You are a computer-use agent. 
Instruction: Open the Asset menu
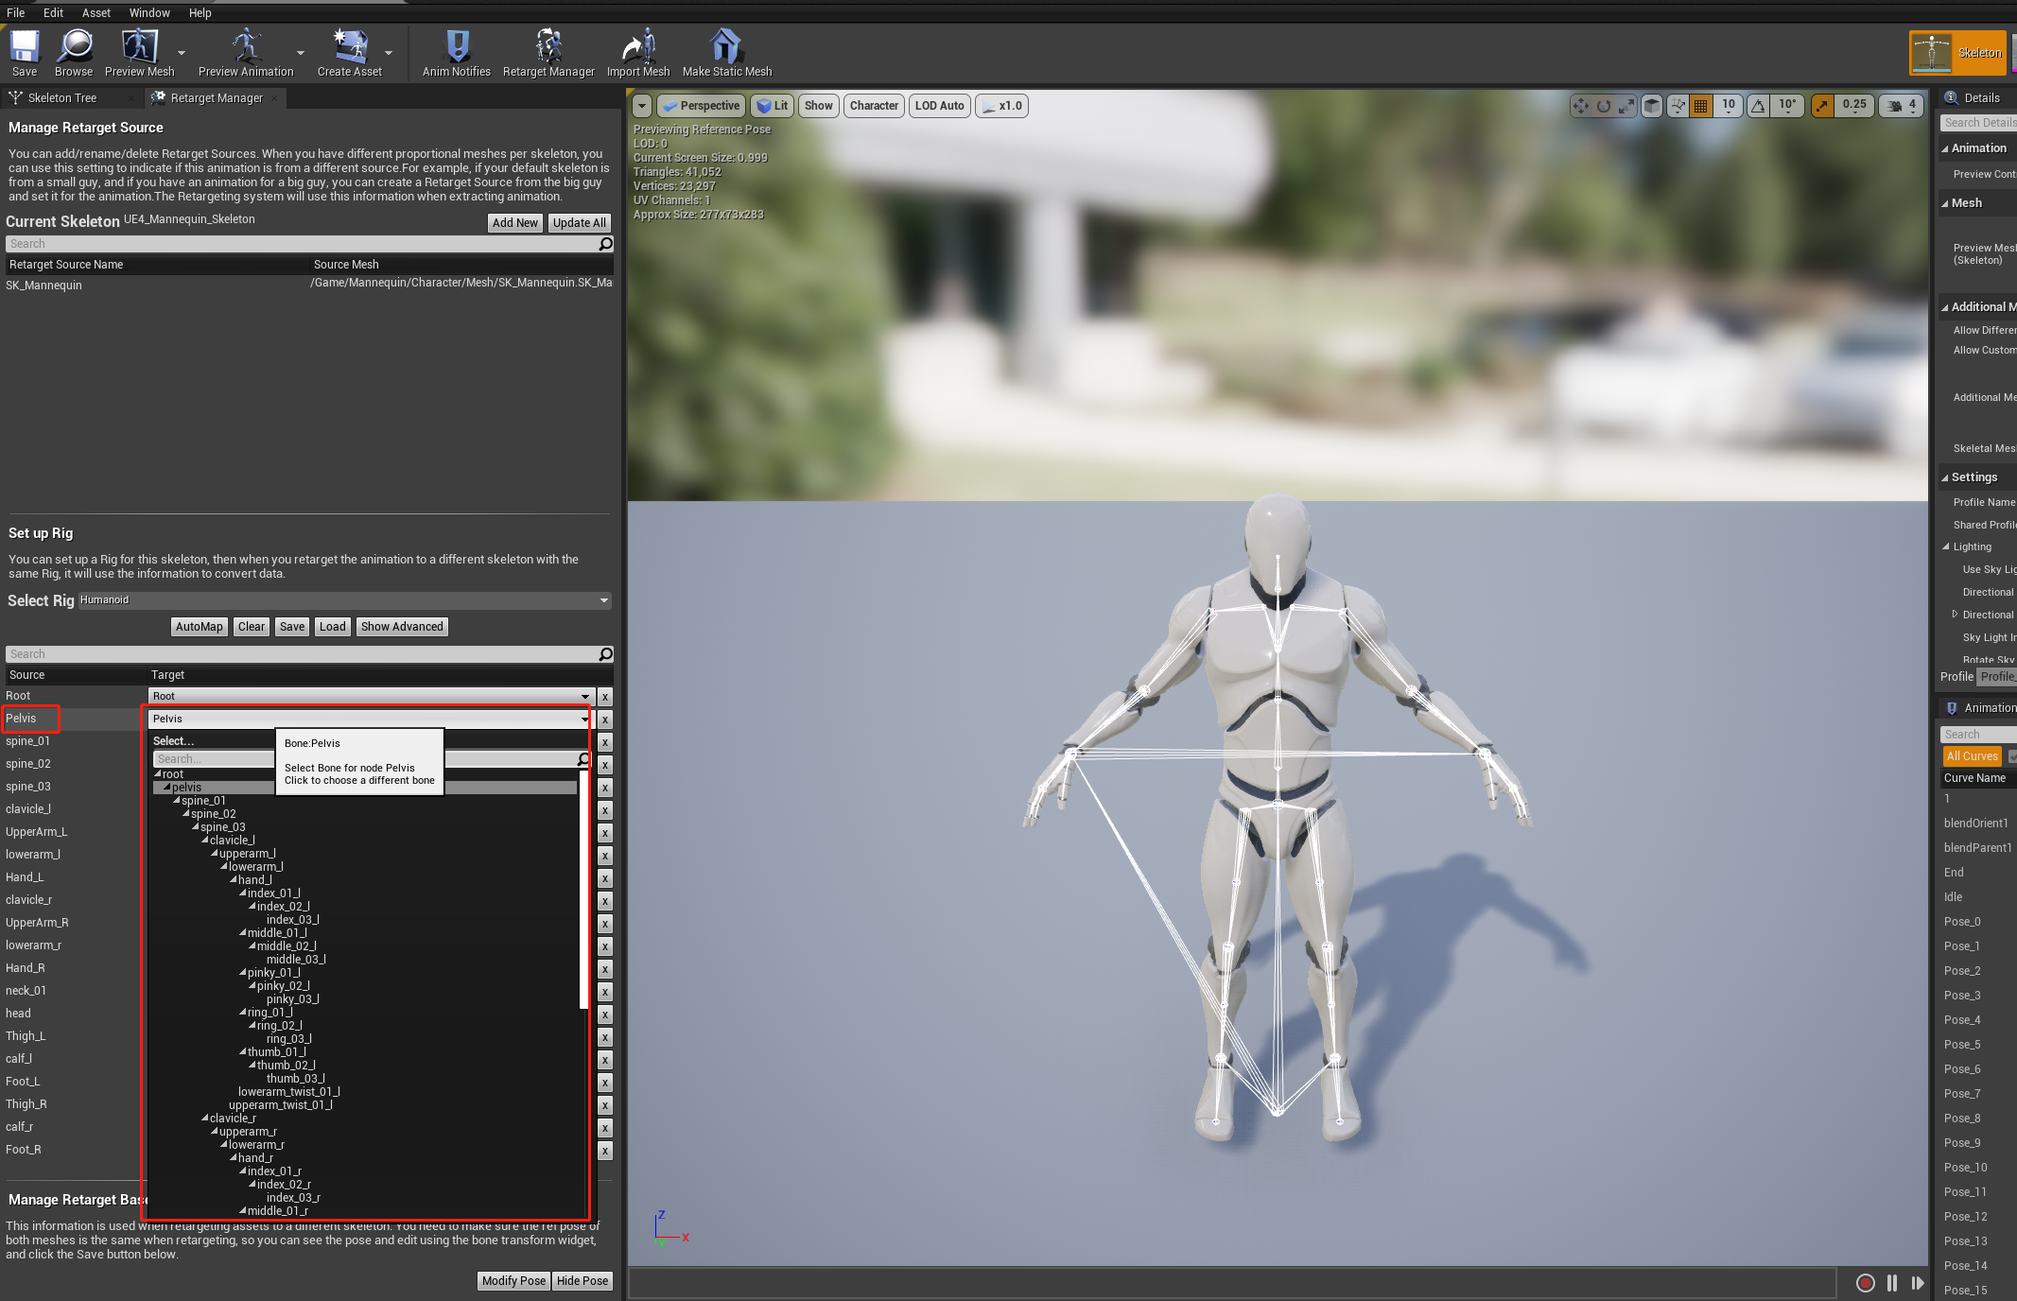(x=96, y=12)
